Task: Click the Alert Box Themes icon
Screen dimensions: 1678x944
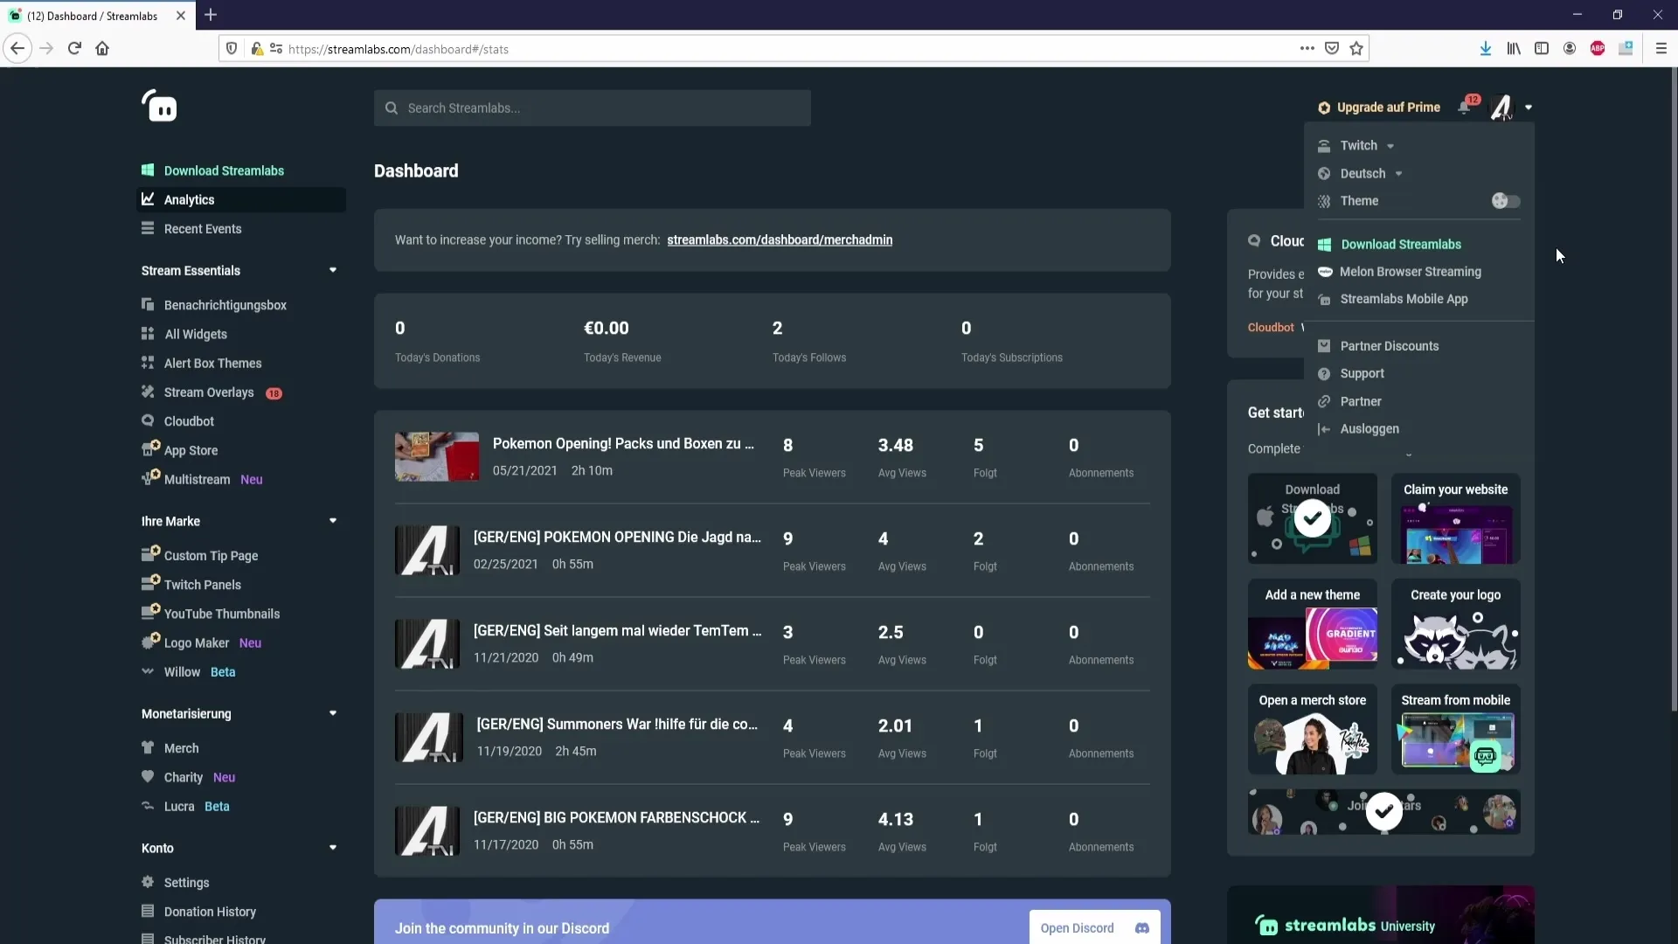Action: coord(148,363)
